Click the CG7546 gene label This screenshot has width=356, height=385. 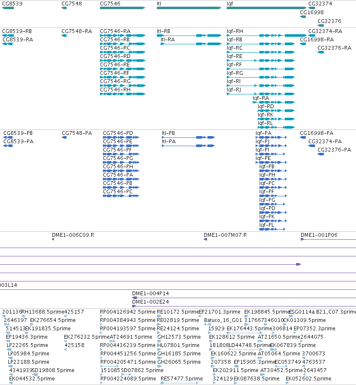(110, 4)
